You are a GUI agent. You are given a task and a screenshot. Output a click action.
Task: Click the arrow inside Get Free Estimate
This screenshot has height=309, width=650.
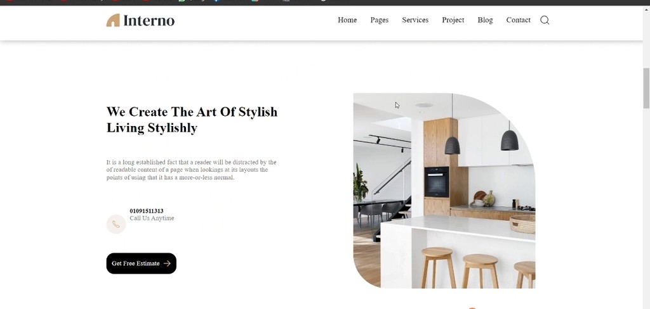pyautogui.click(x=167, y=263)
